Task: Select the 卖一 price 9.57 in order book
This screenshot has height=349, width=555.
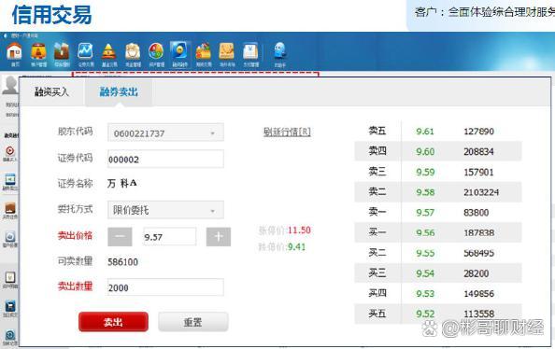Action: coord(425,212)
